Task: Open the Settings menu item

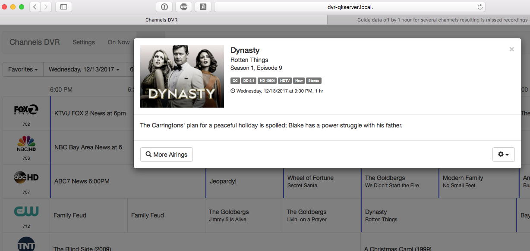Action: pos(83,42)
